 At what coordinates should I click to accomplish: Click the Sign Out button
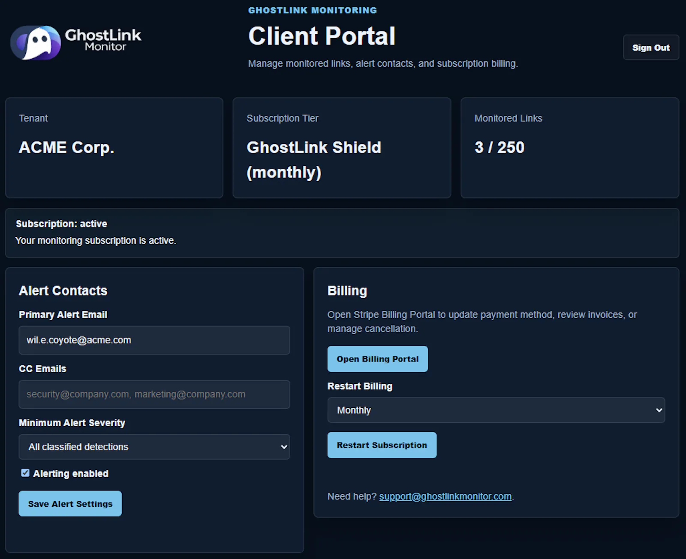pos(650,48)
